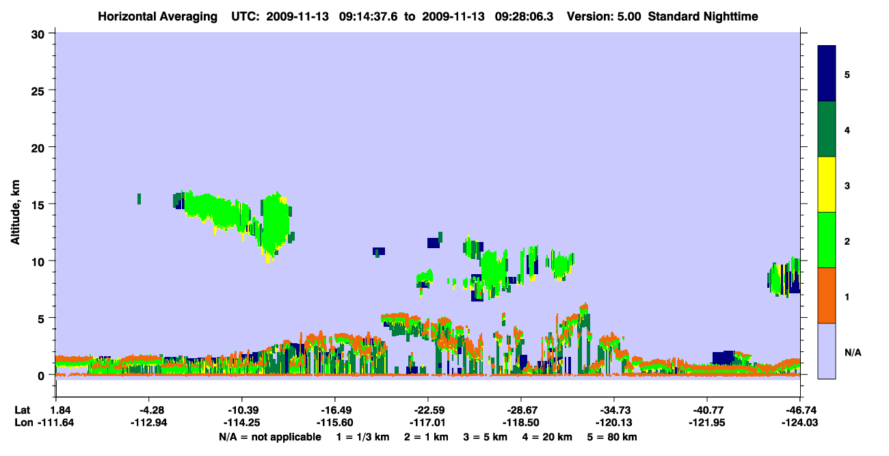Click the dark blue colorbar segment labeled 5
This screenshot has height=456, width=889.
(x=827, y=74)
